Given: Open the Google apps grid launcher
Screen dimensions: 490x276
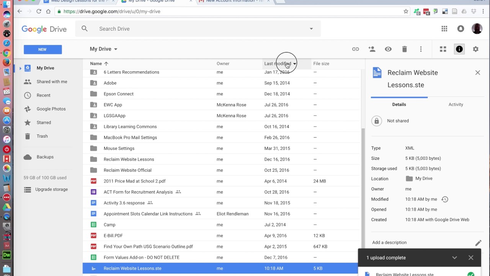Looking at the screenshot, I should click(444, 29).
